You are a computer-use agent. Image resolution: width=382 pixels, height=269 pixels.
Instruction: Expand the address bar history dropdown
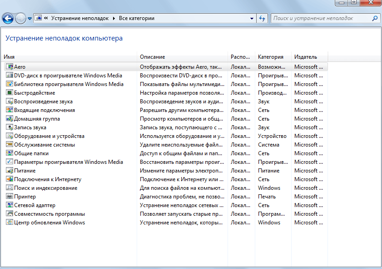[x=252, y=19]
